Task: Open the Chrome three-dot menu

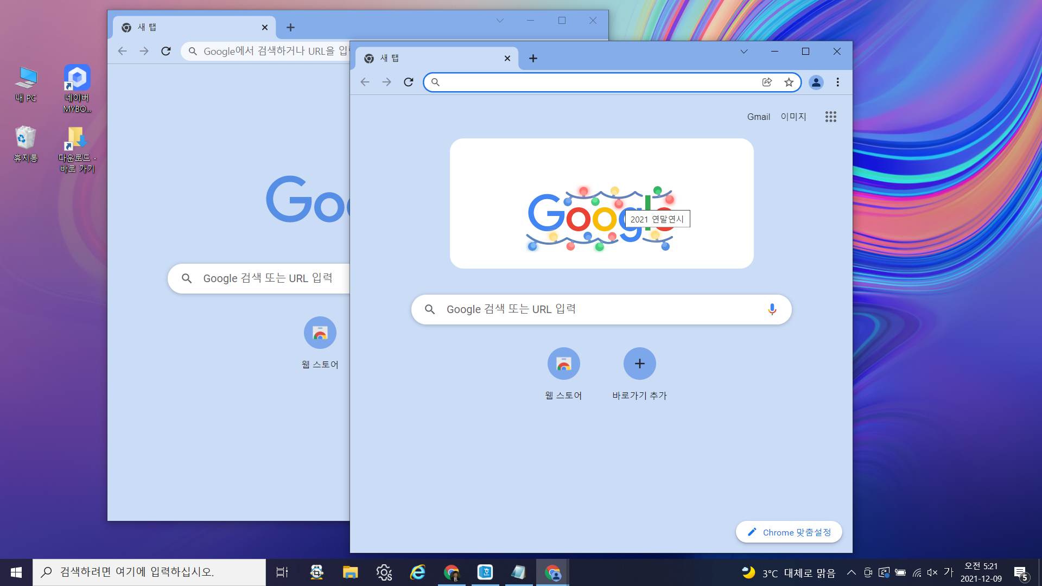Action: pos(837,82)
